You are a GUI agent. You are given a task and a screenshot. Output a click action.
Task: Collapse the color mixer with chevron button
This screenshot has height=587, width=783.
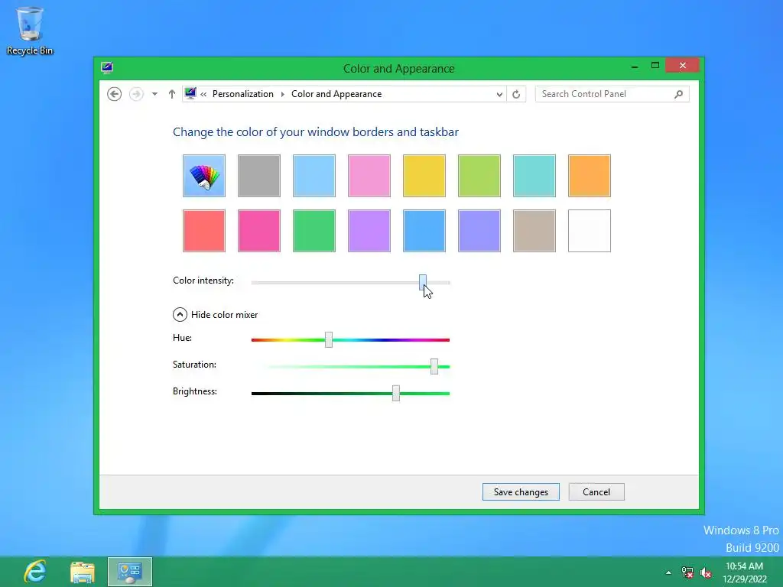[x=180, y=314]
